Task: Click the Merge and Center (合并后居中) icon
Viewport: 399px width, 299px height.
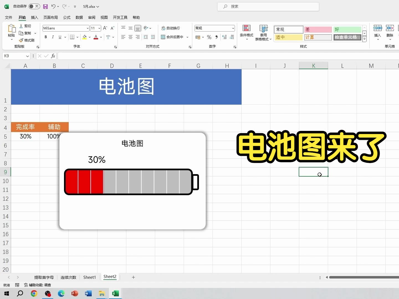Action: tap(173, 37)
